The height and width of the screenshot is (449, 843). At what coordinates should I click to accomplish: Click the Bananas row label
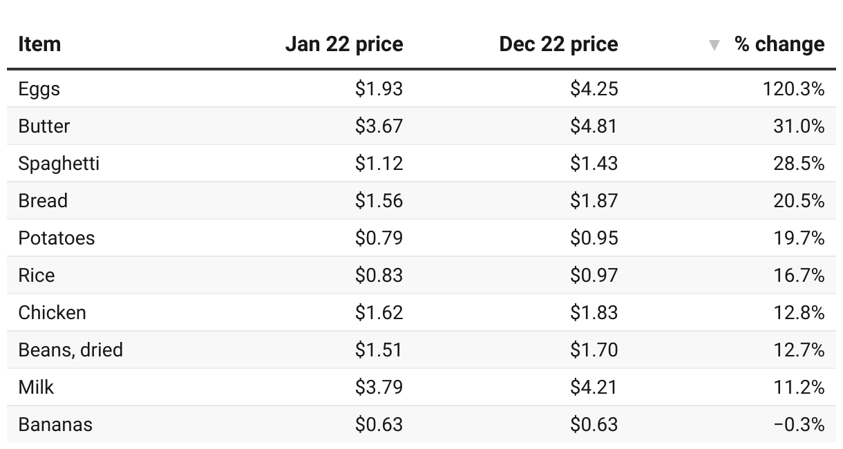[x=55, y=425]
